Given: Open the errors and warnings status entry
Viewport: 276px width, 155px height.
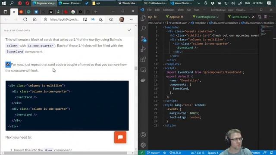Looking at the screenshot, I should pyautogui.click(x=175, y=153).
